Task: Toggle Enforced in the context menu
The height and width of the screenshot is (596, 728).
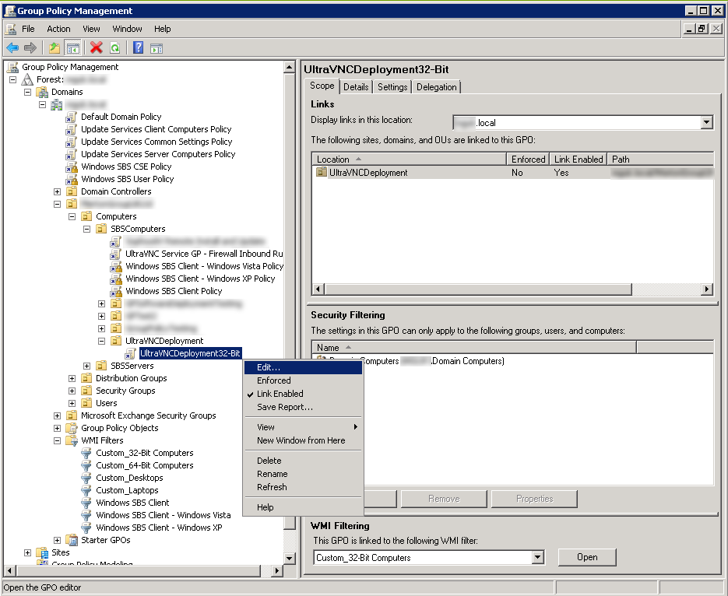Action: click(274, 380)
